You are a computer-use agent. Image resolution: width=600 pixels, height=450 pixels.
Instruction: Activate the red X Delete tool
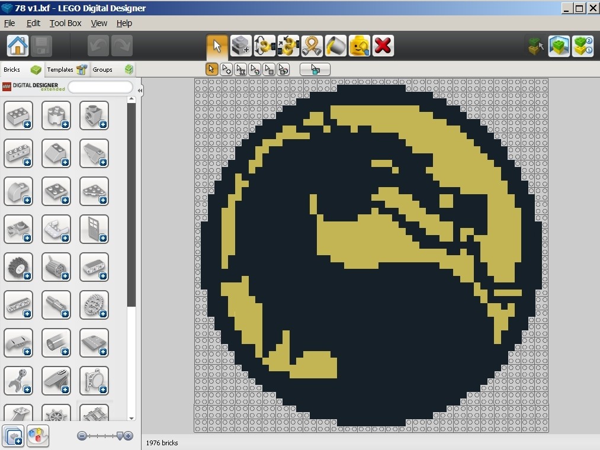click(x=383, y=46)
